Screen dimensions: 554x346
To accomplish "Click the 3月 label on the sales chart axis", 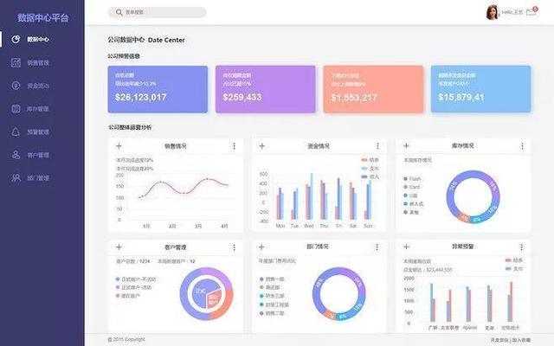I will [x=198, y=226].
